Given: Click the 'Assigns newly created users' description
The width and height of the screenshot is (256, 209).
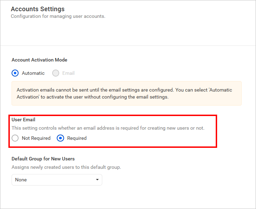Looking at the screenshot, I should coord(66,167).
